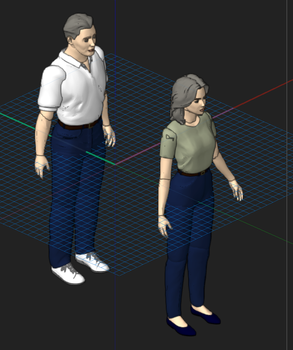
Task: Pick the emblem on the woman's sleeve
Action: pyautogui.click(x=170, y=137)
